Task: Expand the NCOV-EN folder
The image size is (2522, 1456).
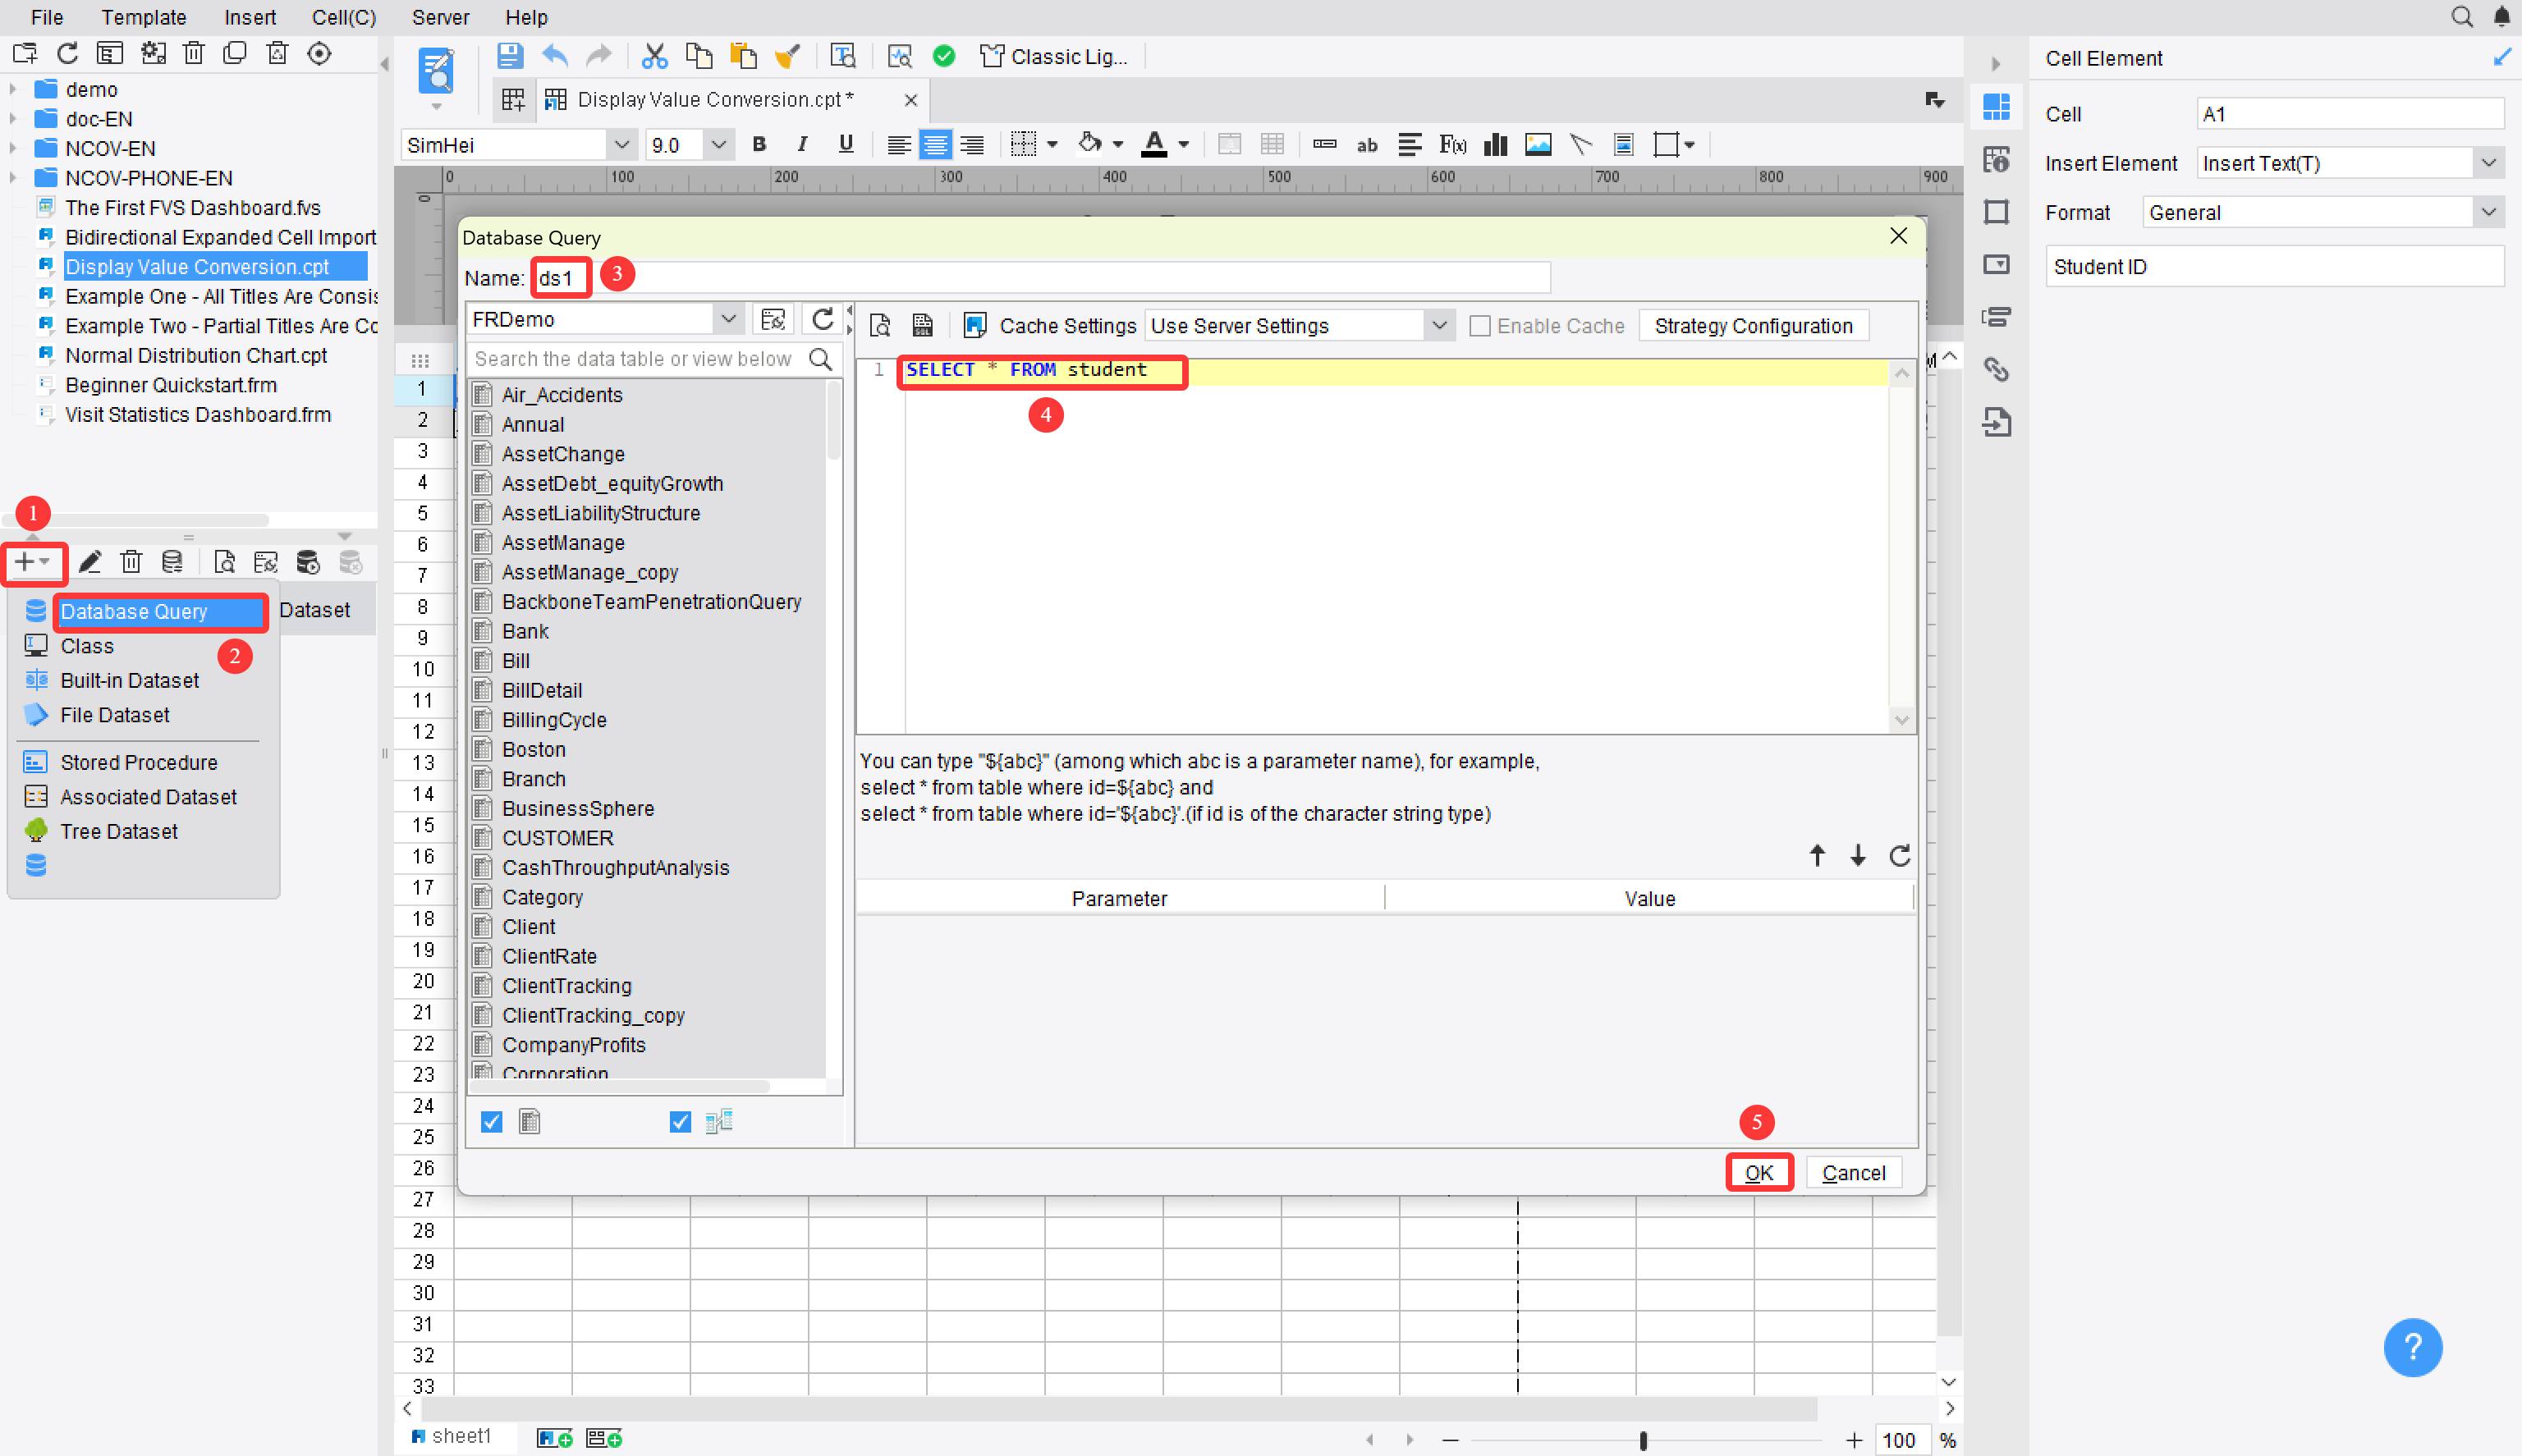Action: tap(13, 148)
